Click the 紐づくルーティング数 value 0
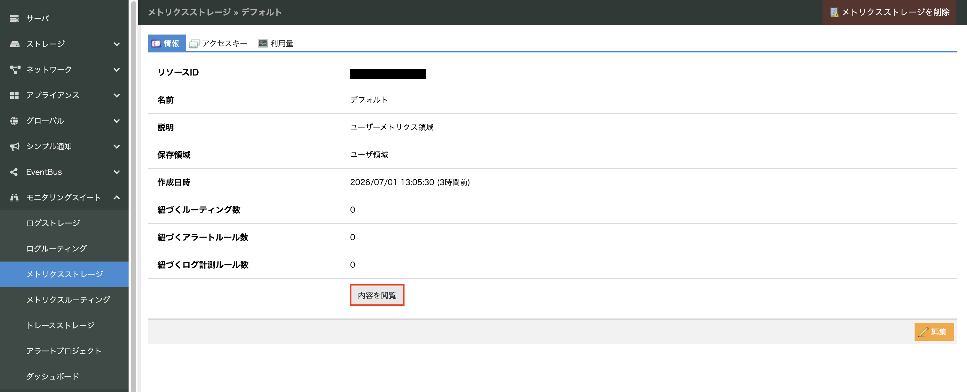The width and height of the screenshot is (967, 392). point(352,209)
